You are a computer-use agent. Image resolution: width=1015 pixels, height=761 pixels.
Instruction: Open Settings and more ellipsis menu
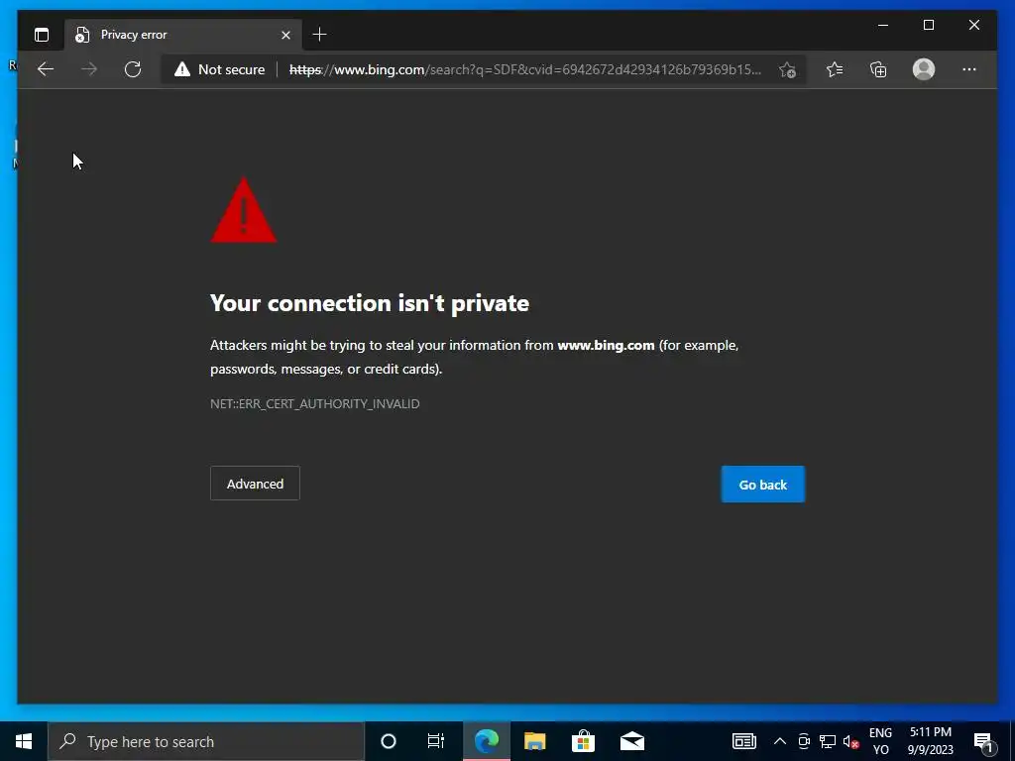[x=969, y=69]
